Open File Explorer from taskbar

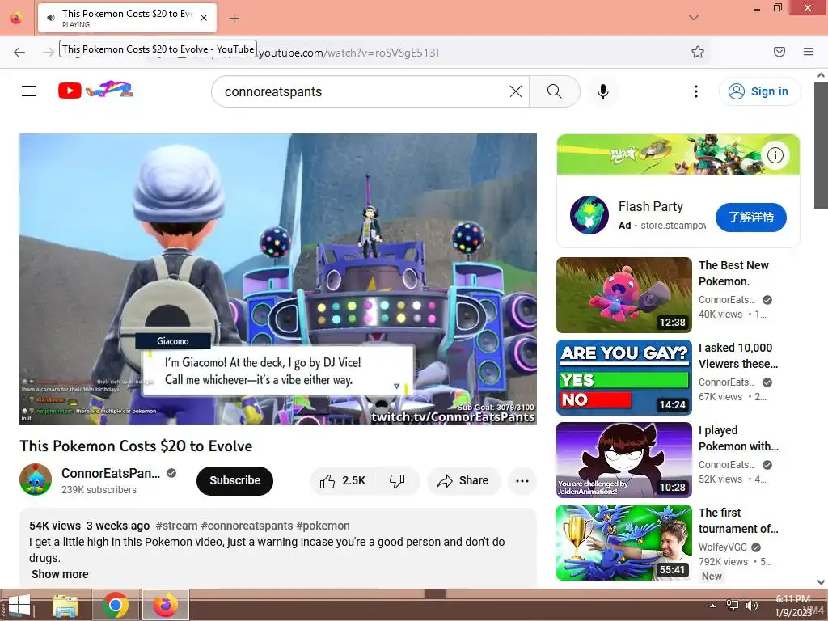pyautogui.click(x=65, y=605)
